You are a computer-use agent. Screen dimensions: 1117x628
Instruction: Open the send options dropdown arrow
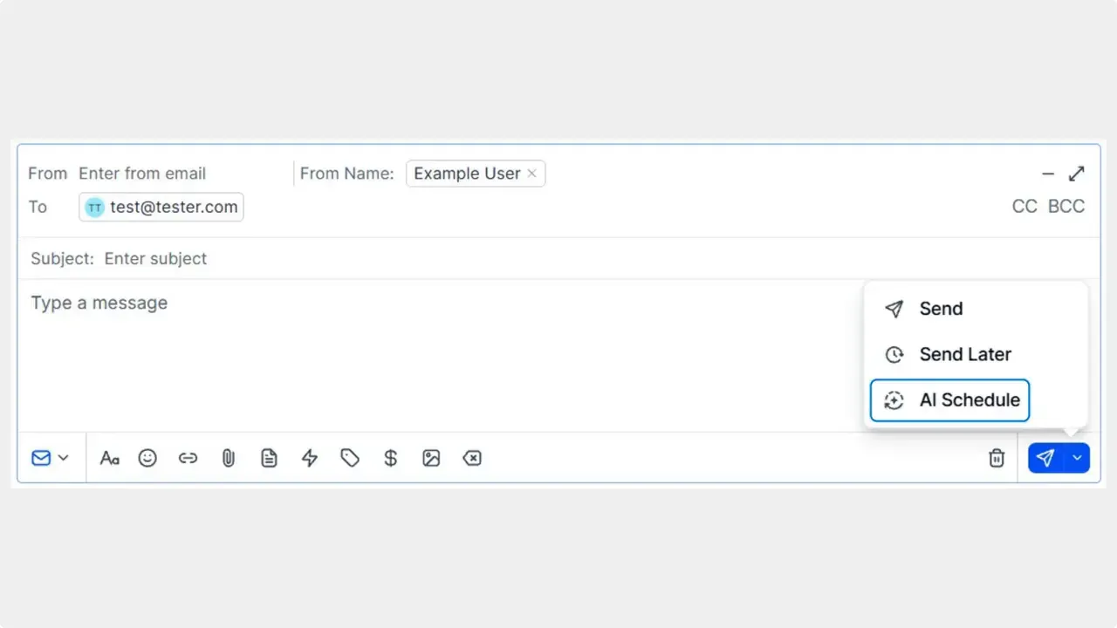[1076, 458]
